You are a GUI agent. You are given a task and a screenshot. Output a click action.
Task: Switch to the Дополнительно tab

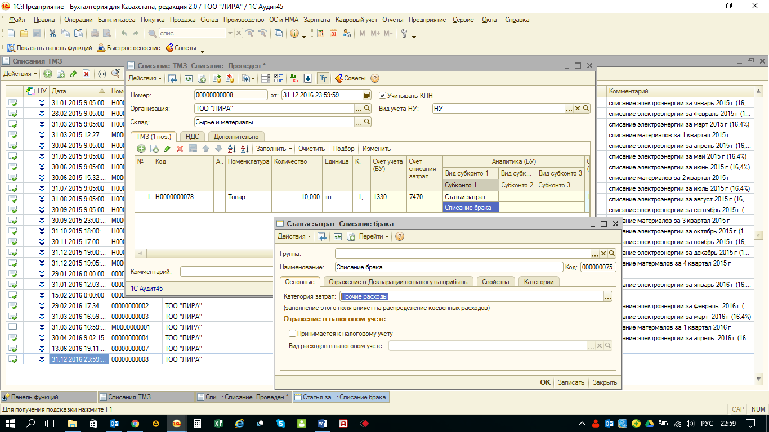[236, 136]
